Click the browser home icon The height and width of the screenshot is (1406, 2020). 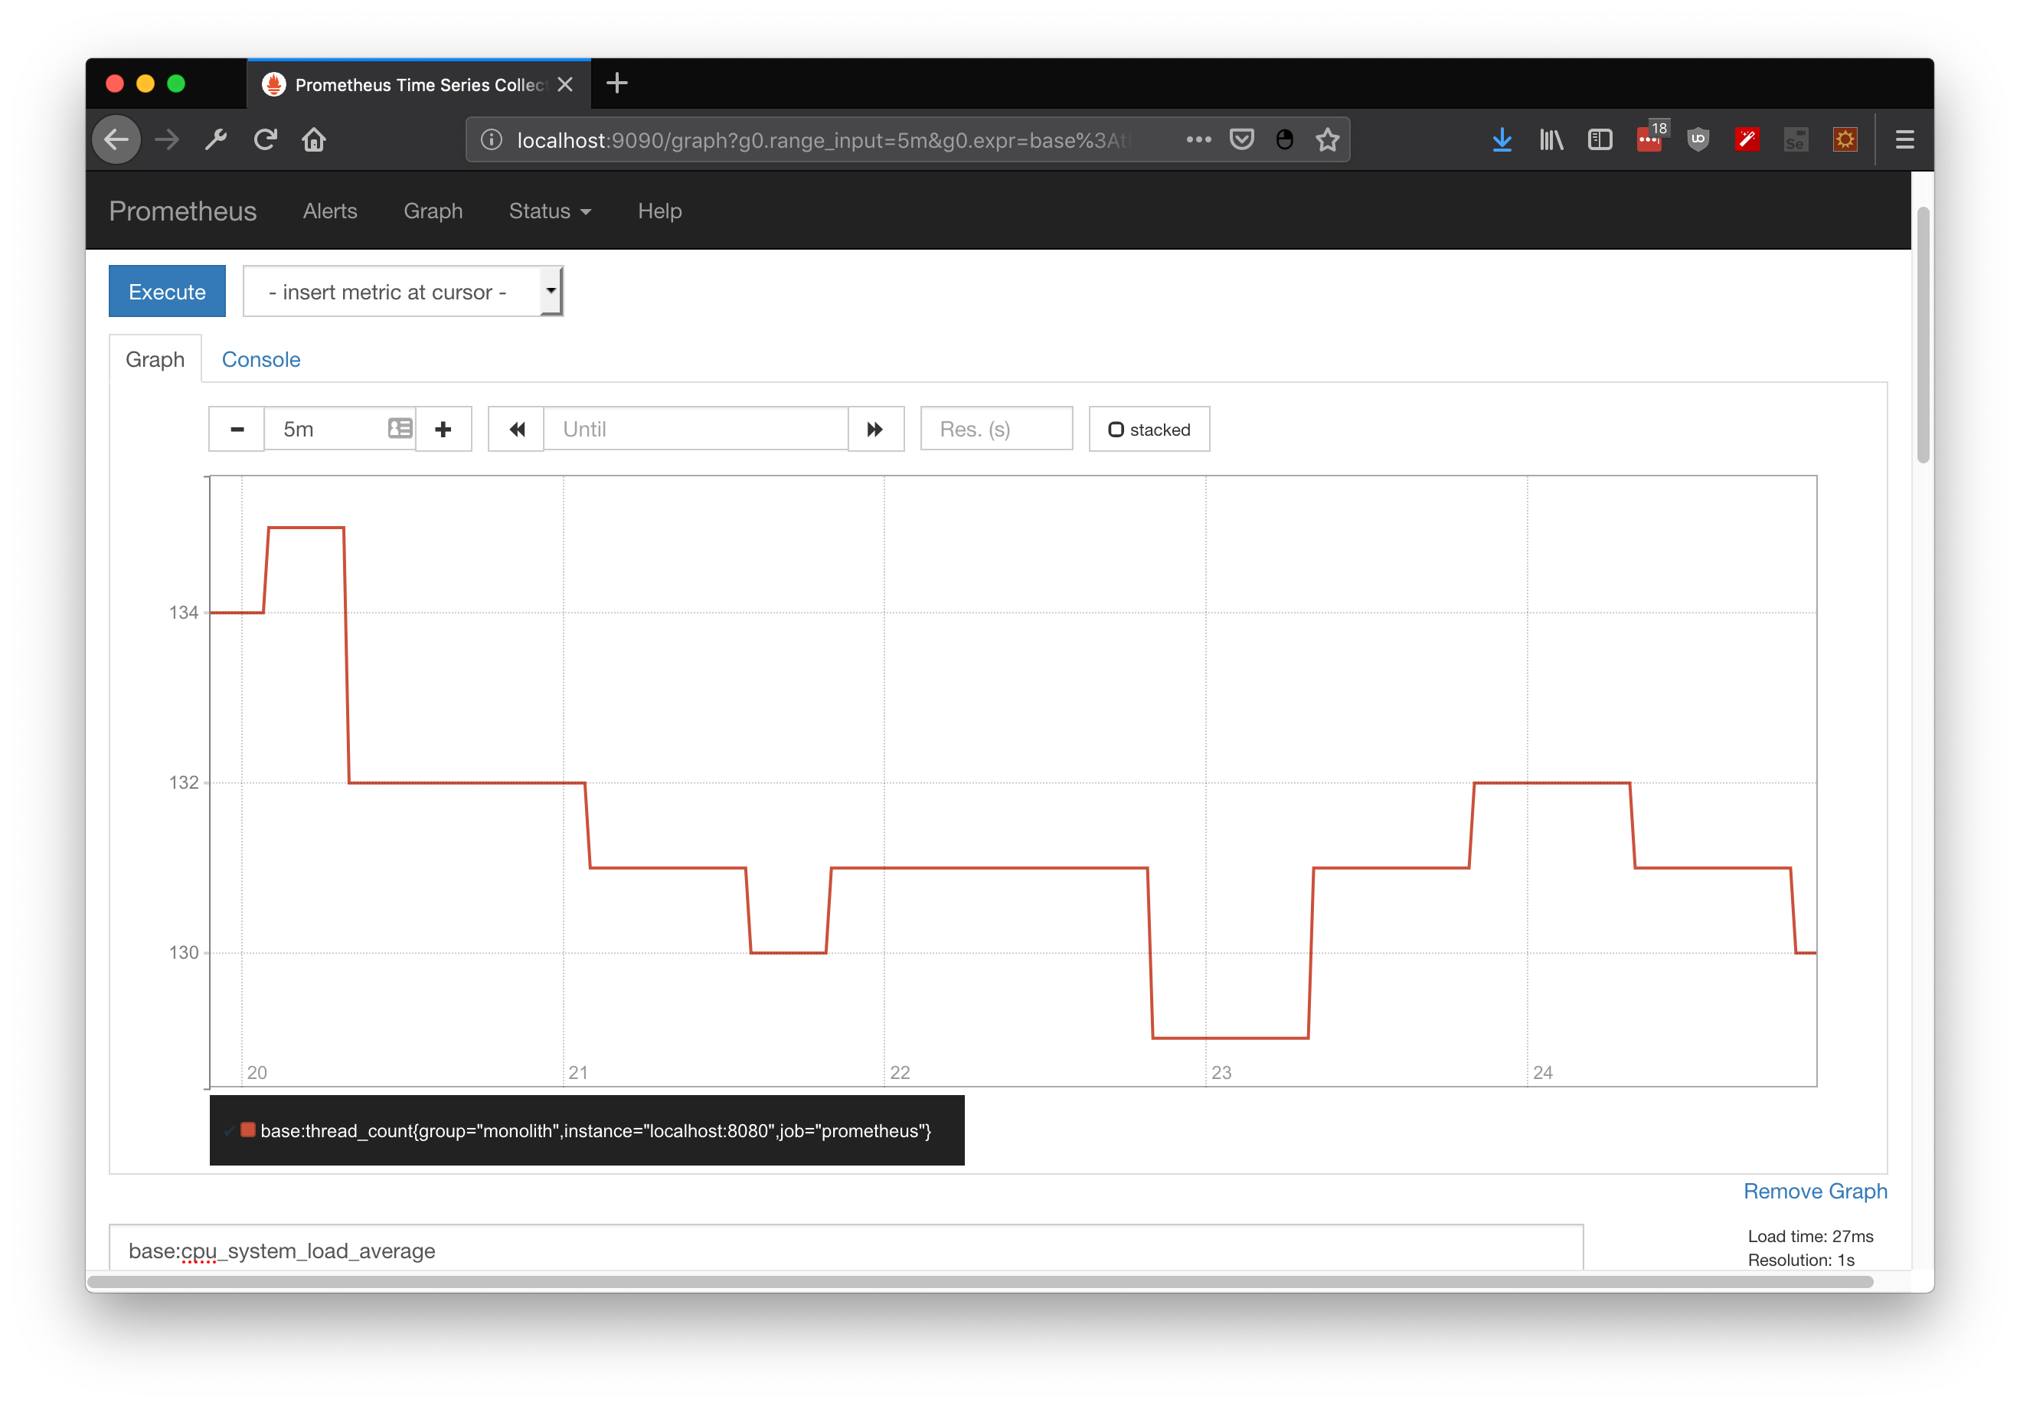(314, 139)
